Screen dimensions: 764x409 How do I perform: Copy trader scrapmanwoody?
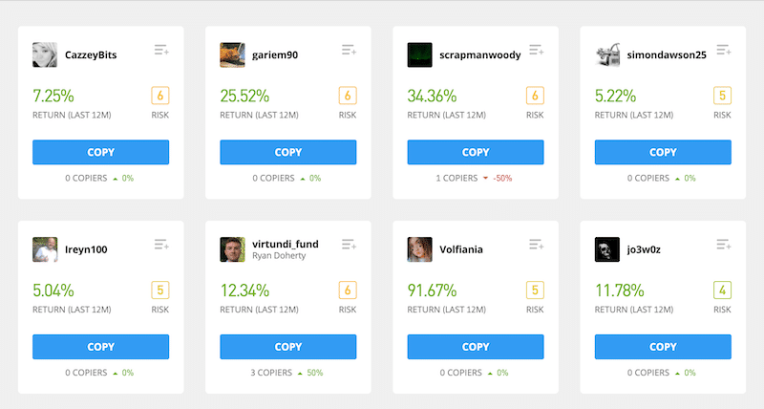(476, 152)
